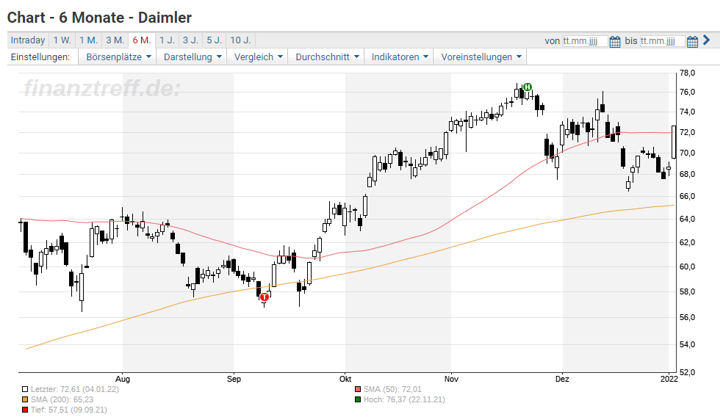723x417 pixels.
Task: Click the pink SMA (50) legend swatch
Action: [358, 389]
